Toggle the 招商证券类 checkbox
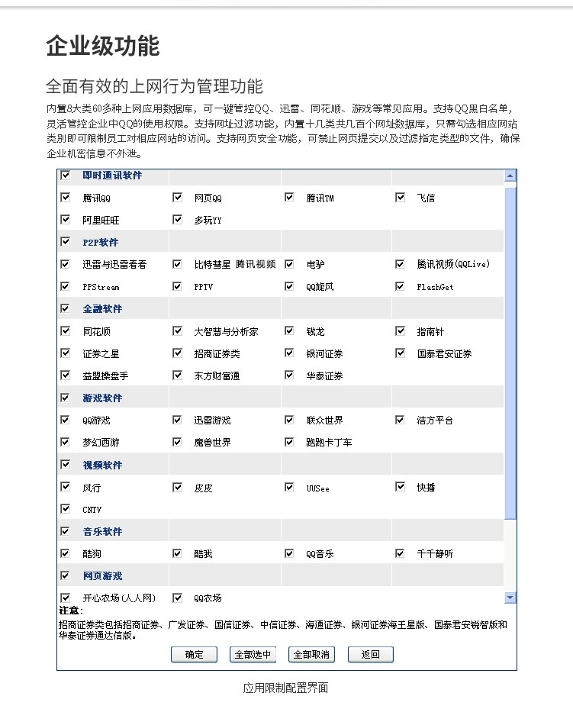This screenshot has height=709, width=573. [177, 353]
